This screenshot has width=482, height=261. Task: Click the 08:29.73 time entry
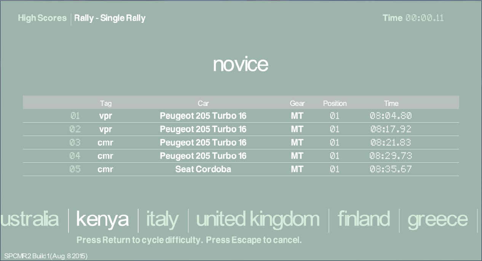tap(391, 156)
